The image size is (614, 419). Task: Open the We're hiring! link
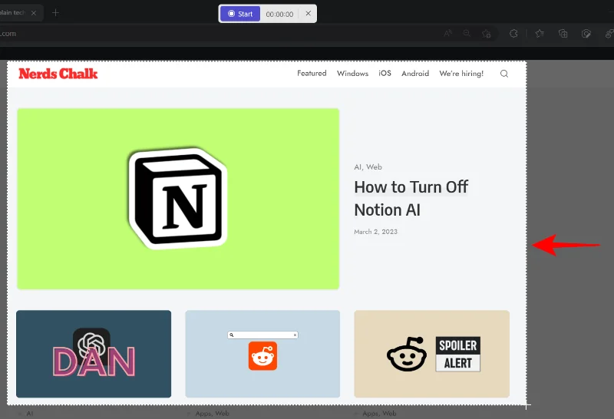[461, 73]
